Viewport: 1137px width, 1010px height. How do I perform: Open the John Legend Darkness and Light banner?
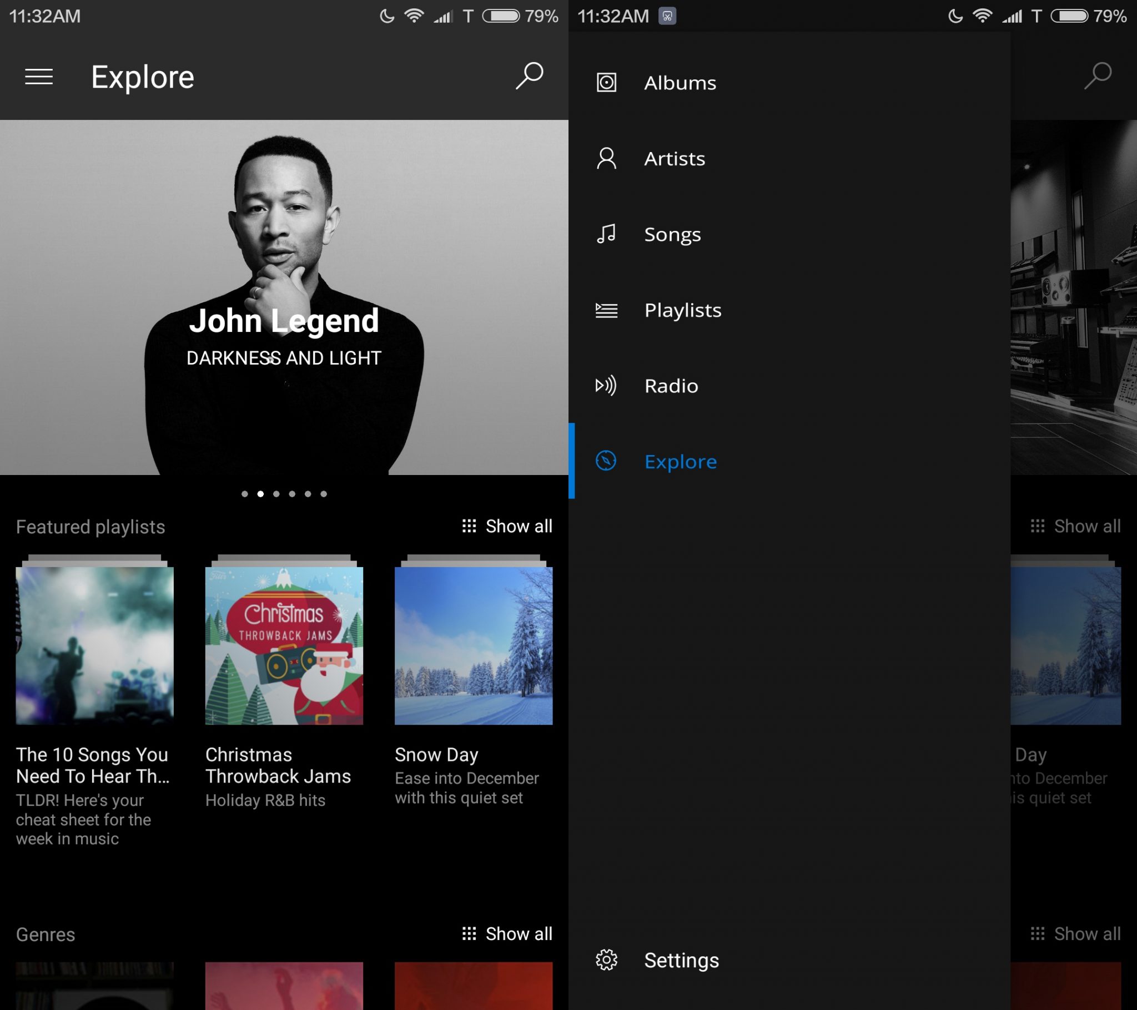284,297
